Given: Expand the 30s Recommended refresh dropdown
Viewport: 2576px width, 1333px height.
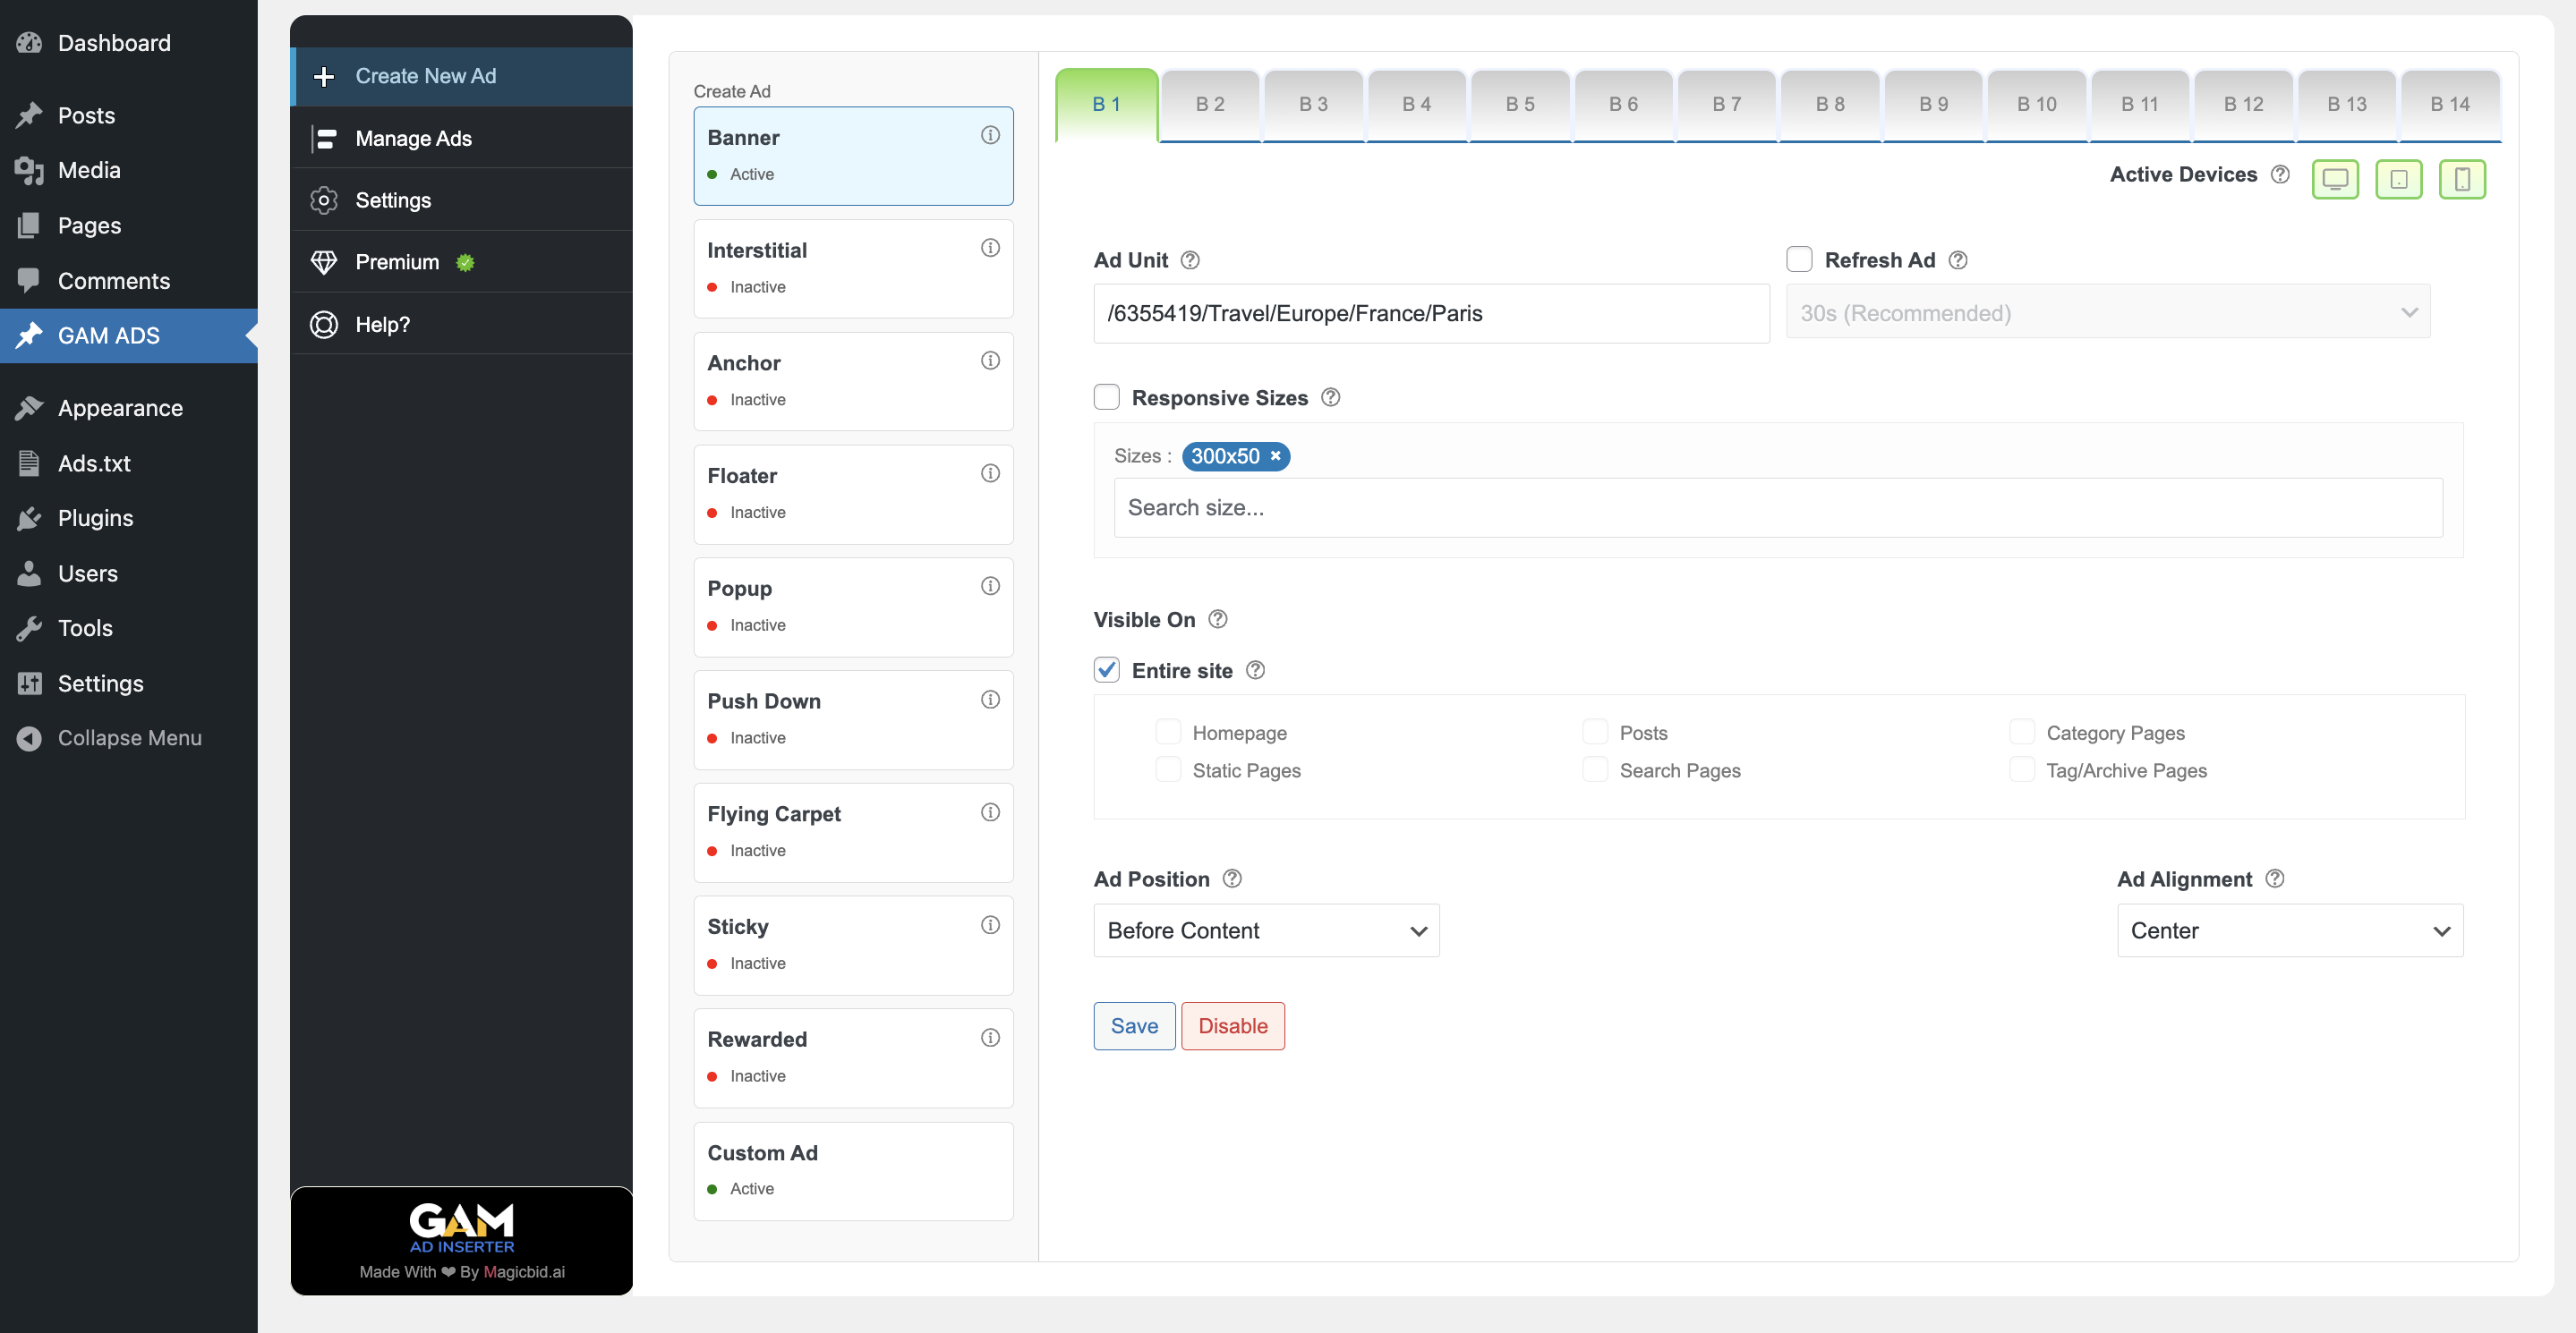Looking at the screenshot, I should [x=2107, y=313].
